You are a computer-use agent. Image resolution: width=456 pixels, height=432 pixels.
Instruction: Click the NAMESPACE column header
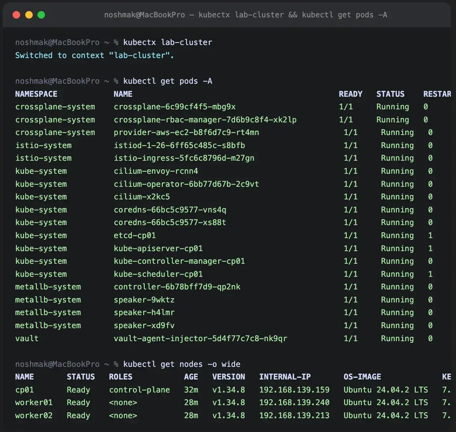(x=36, y=94)
